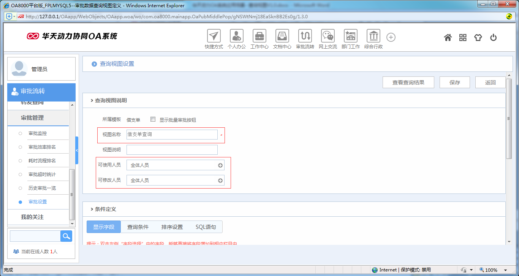
Task: Click the home icon at top right
Action: [448, 37]
